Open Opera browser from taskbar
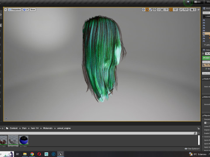 coord(39,154)
